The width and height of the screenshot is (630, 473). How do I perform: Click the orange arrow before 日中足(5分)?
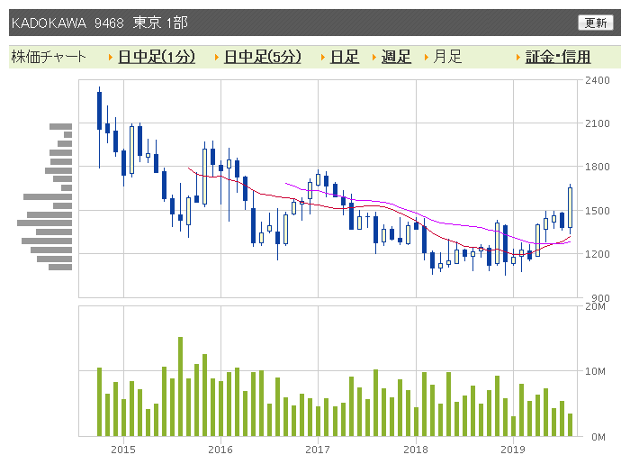click(x=217, y=58)
